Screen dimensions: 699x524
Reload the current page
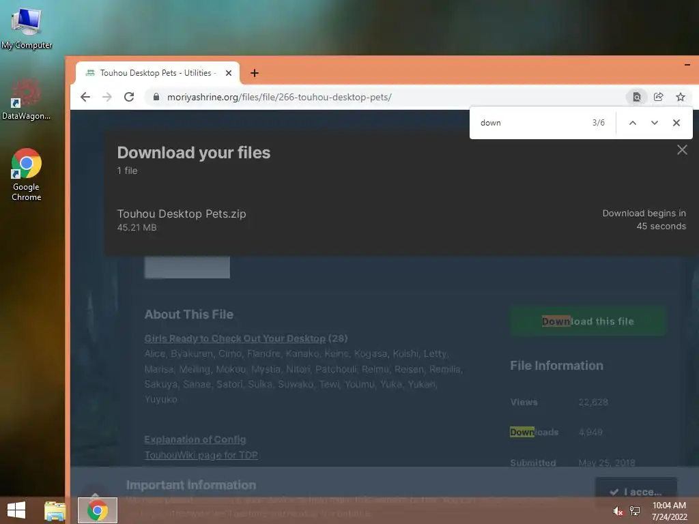(x=129, y=97)
